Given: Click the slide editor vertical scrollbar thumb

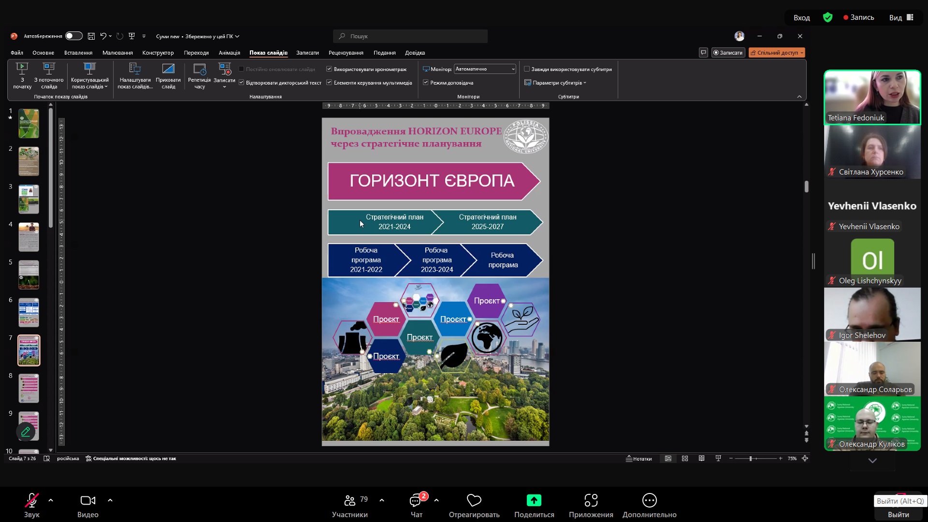Looking at the screenshot, I should (x=806, y=187).
